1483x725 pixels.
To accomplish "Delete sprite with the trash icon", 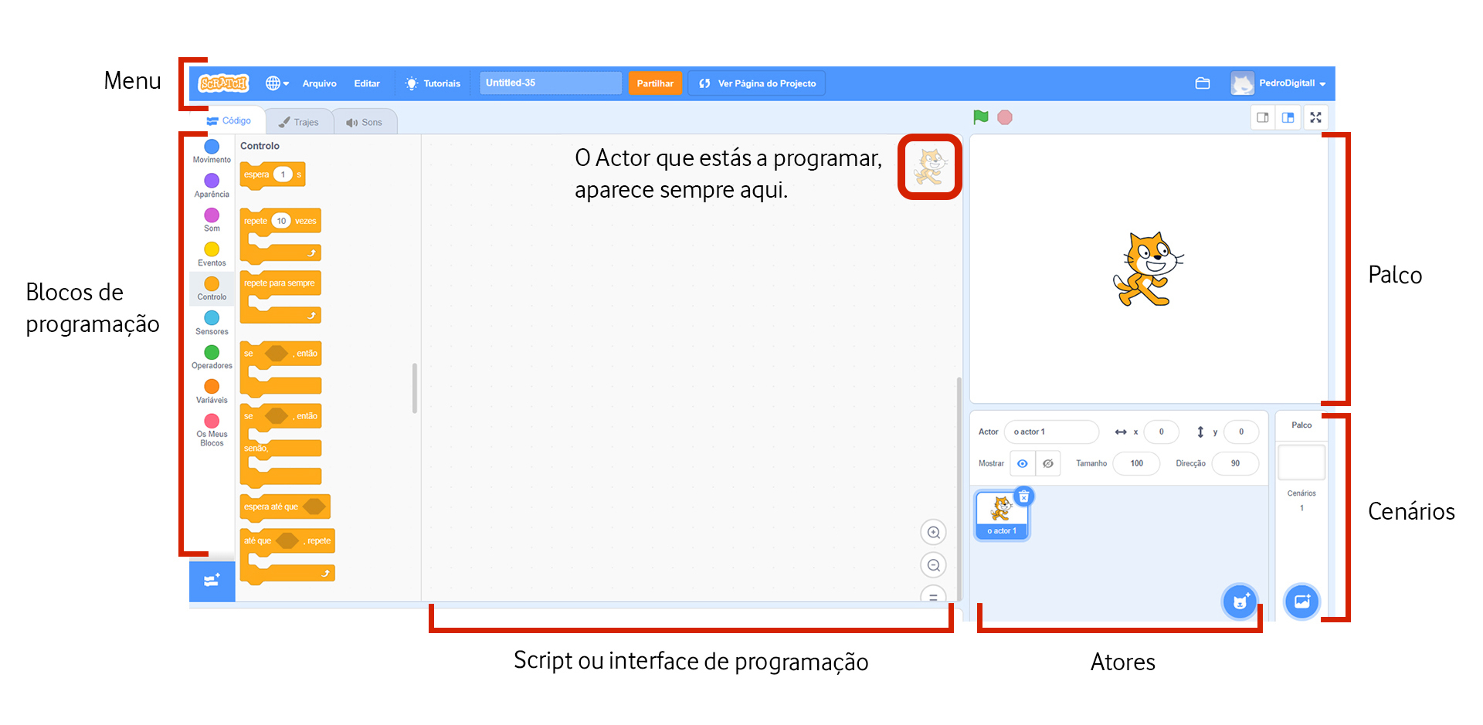I will (1023, 496).
